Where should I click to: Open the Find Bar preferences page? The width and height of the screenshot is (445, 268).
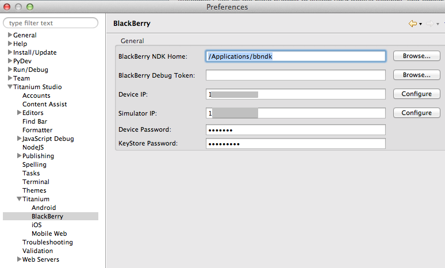tap(34, 121)
